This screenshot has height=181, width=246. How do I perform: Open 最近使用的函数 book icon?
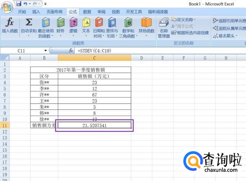point(46,22)
